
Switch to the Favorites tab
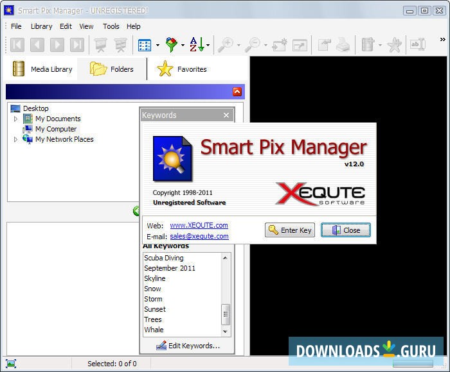coord(182,69)
